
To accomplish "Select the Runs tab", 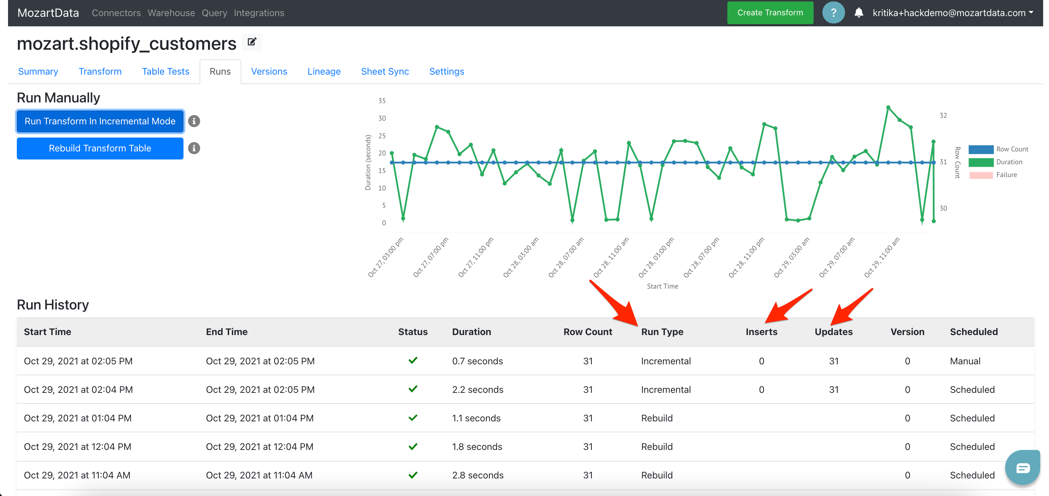I will tap(220, 71).
